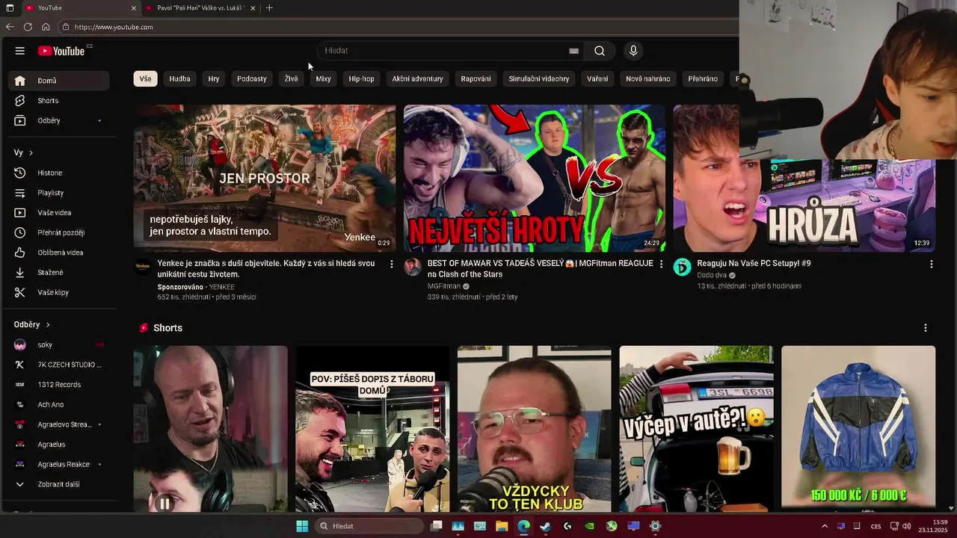Select the Mixy filter chip
This screenshot has width=957, height=538.
(x=323, y=78)
